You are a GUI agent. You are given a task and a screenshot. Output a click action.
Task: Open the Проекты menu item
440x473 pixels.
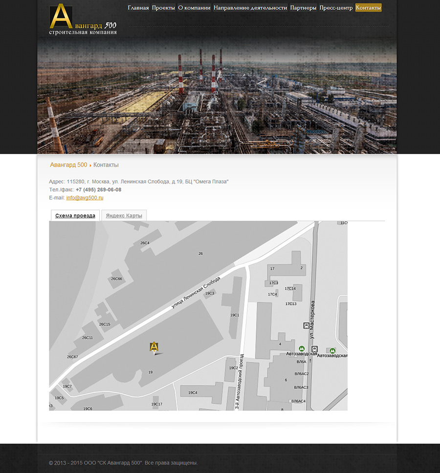coord(163,8)
